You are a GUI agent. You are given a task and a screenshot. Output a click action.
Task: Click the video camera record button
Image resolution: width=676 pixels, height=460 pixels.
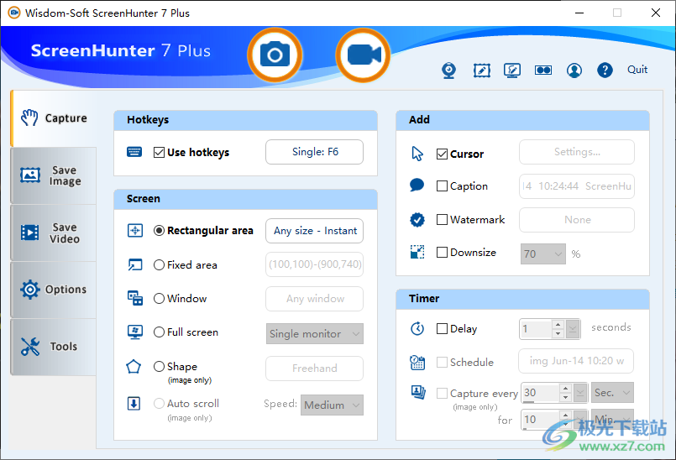point(363,55)
